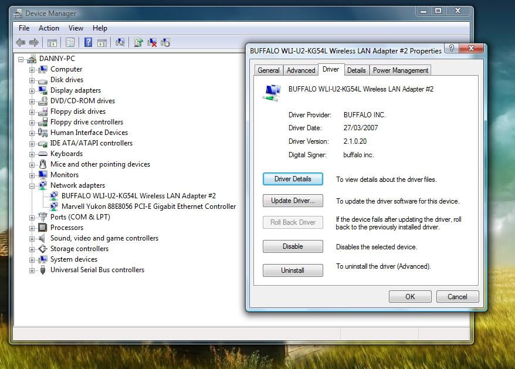
Task: Switch to the Power Management tab
Action: [401, 70]
